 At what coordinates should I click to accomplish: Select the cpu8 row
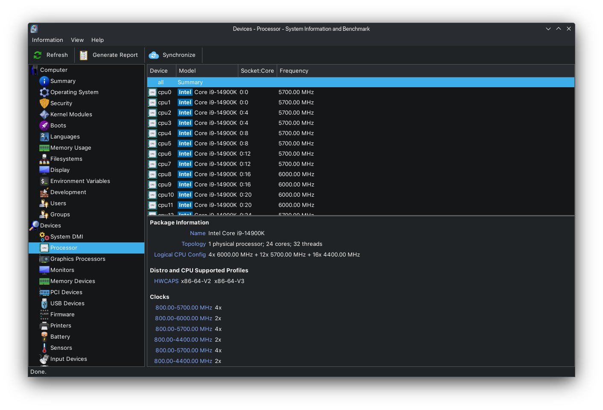(360, 174)
